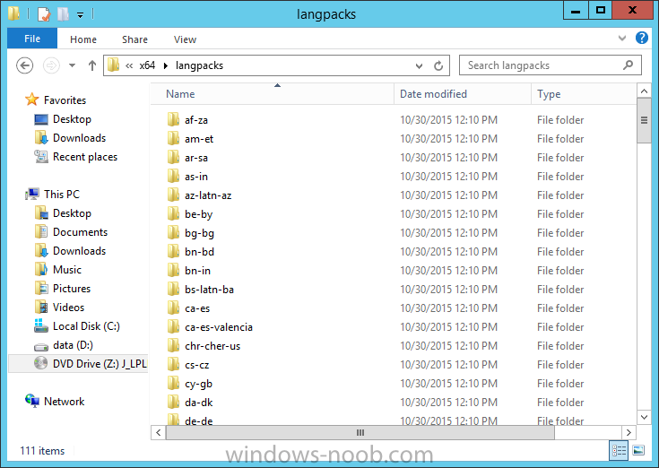Click the search magnifier icon

click(628, 65)
